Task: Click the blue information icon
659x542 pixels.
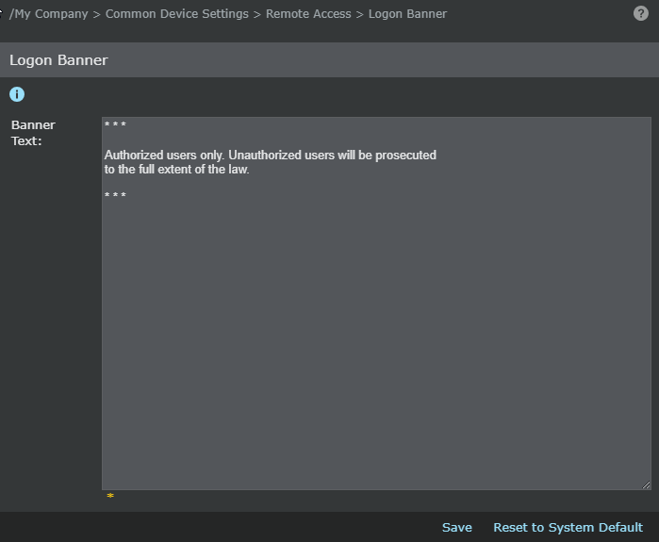Action: 17,94
